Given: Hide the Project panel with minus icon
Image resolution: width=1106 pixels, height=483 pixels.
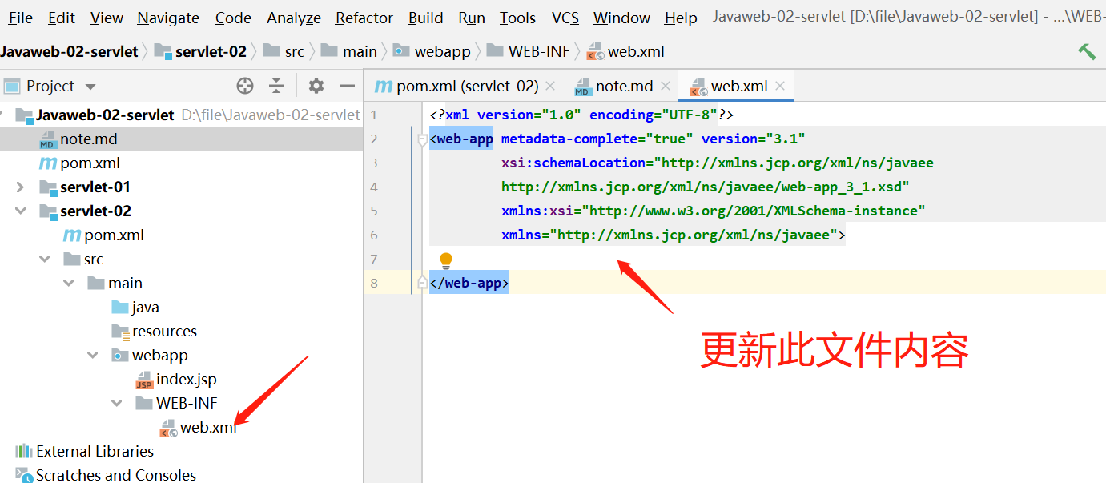Looking at the screenshot, I should click(347, 86).
